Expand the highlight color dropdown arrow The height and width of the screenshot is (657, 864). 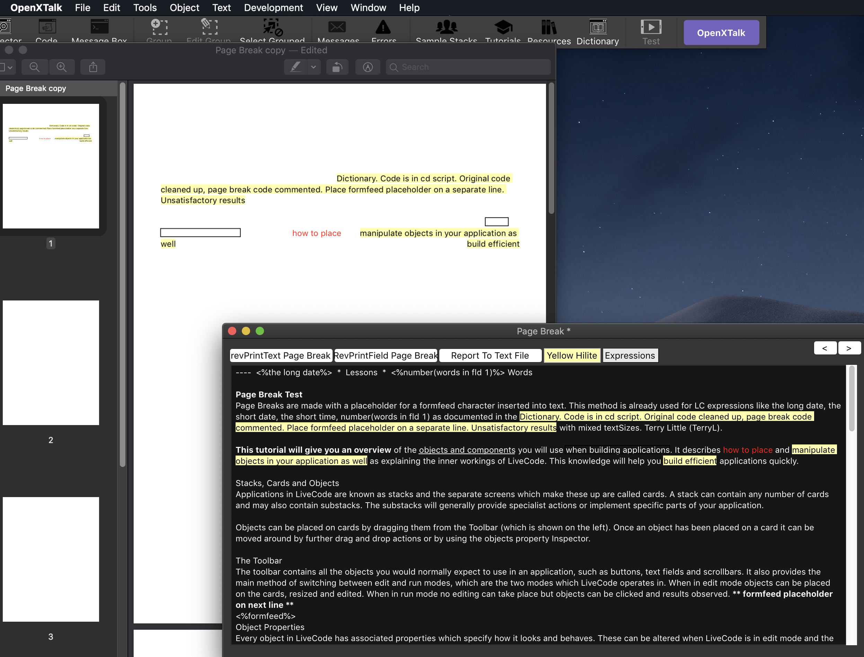(314, 67)
